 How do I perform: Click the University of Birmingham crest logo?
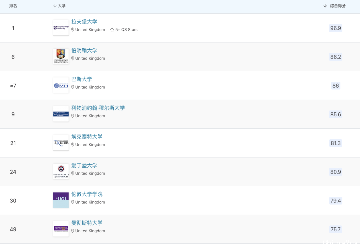[x=61, y=56]
